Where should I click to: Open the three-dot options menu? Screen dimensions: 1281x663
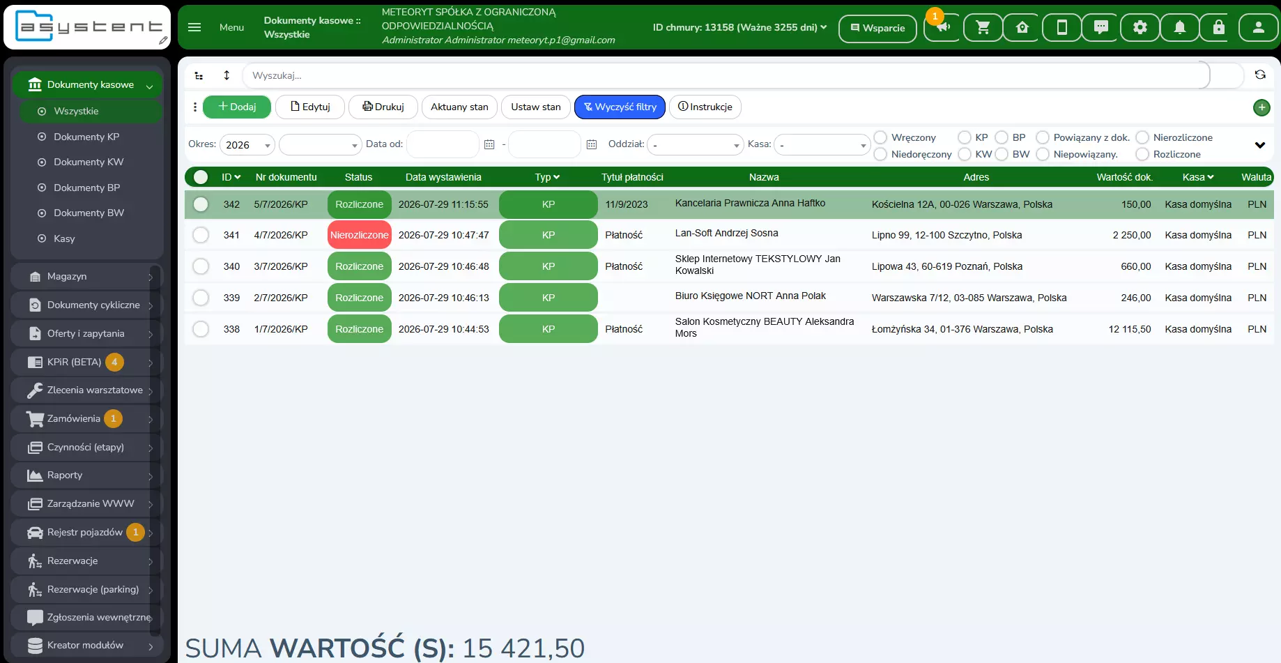coord(194,107)
